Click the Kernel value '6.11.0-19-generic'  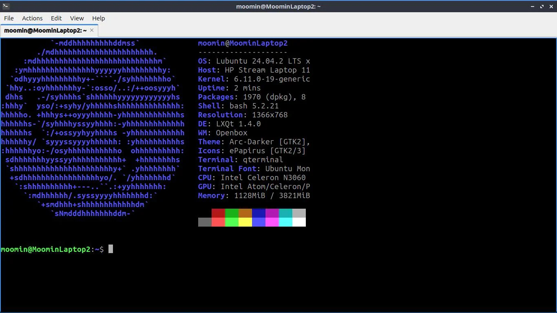coord(272,79)
